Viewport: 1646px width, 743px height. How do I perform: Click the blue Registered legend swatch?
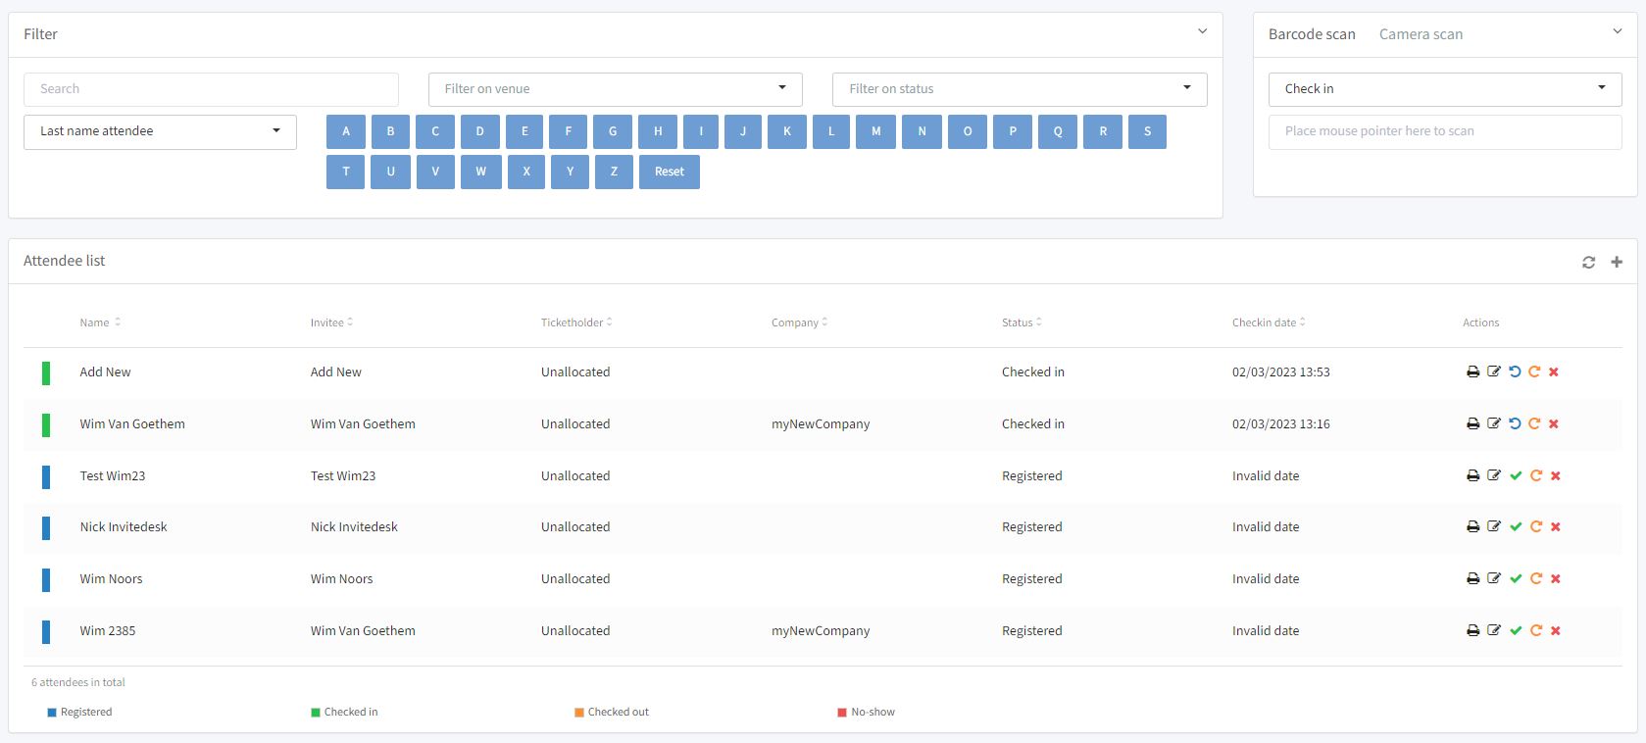tap(52, 713)
